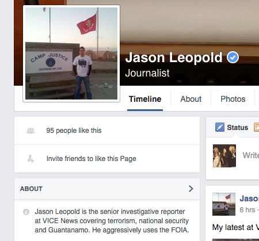
Task: Open the 6 hrs post timestamp
Action: coord(247,210)
